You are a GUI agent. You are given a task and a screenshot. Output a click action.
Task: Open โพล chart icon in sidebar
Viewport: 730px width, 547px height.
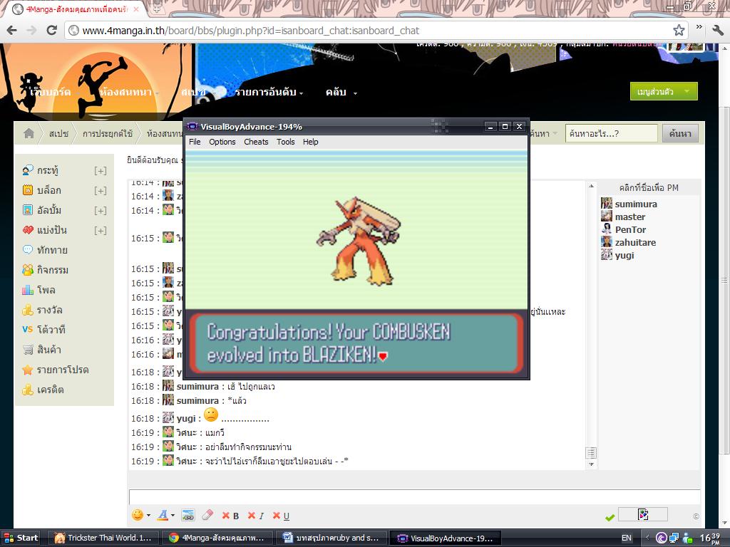tap(28, 290)
